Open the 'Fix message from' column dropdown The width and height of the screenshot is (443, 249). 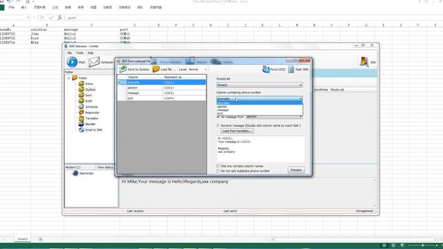[274, 117]
